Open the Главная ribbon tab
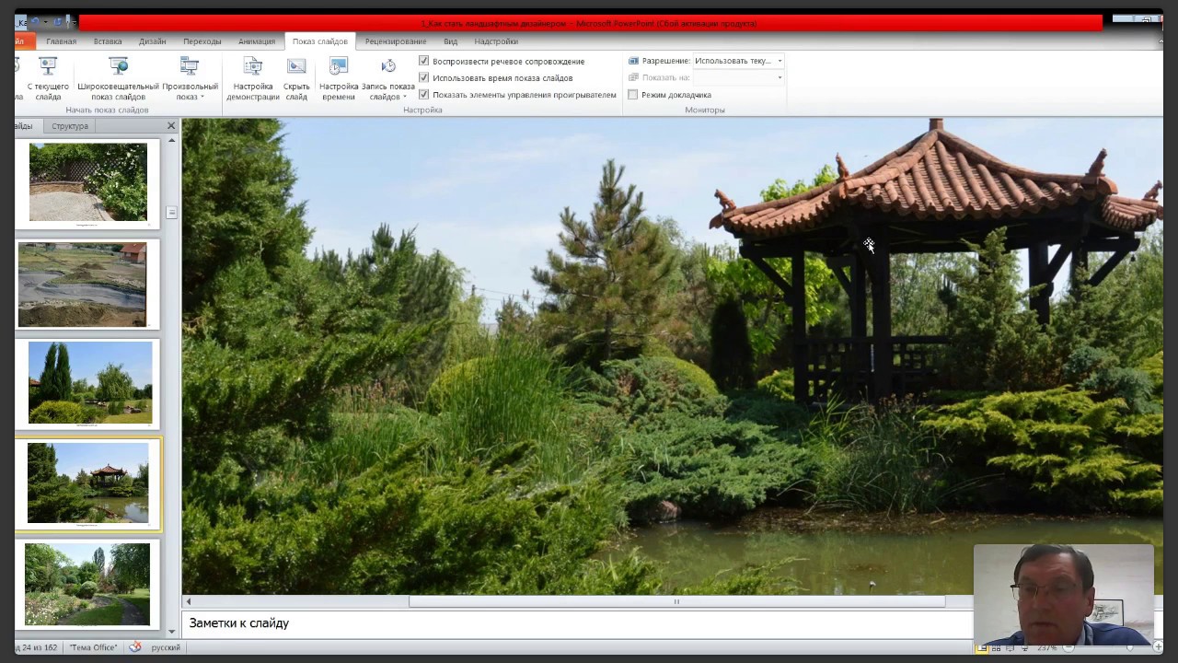 click(62, 41)
